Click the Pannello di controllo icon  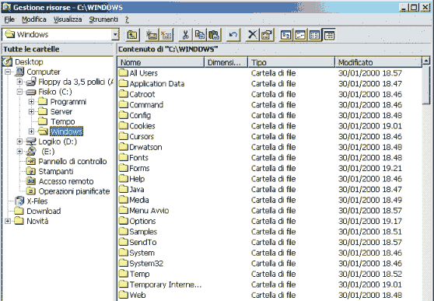pos(31,161)
